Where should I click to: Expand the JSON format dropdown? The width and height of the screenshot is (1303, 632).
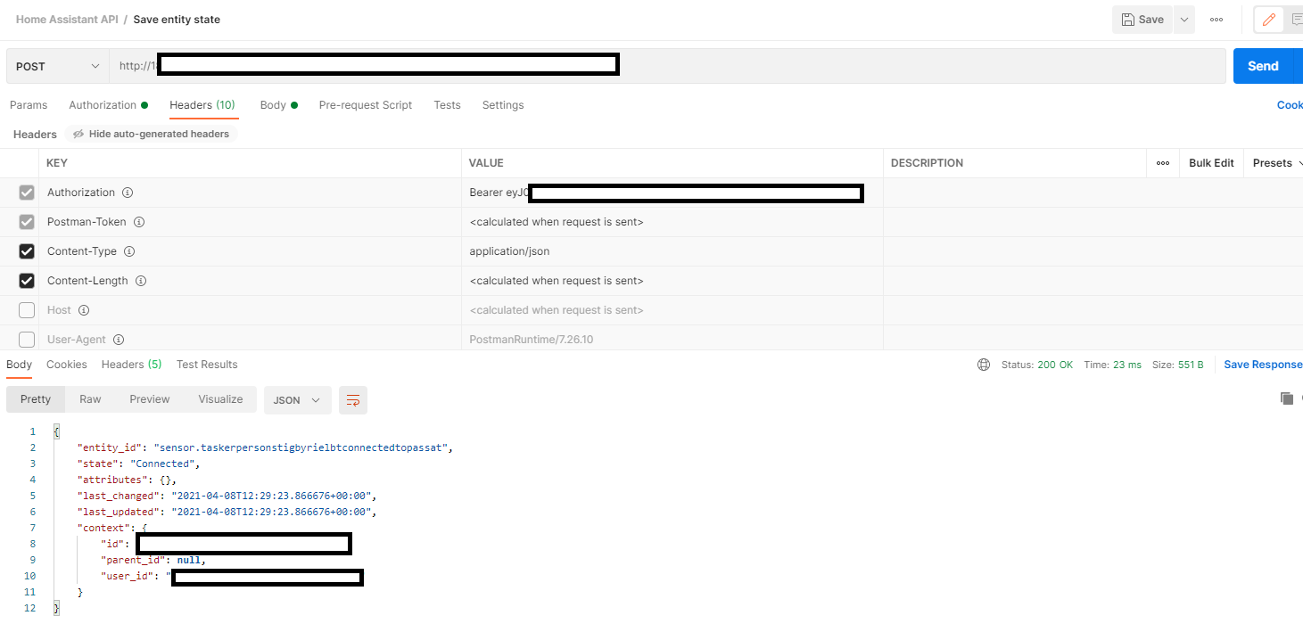[x=297, y=400]
